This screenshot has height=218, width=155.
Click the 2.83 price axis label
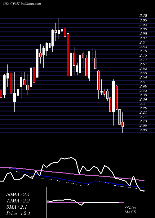pos(143,47)
